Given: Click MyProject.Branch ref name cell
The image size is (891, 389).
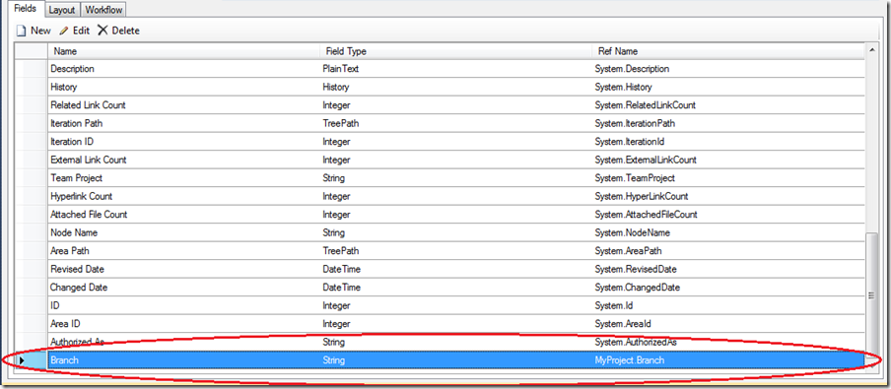Looking at the screenshot, I should click(728, 360).
